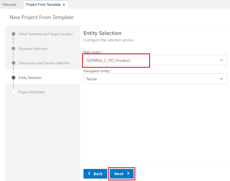Close the Project From Template tab

[64, 5]
